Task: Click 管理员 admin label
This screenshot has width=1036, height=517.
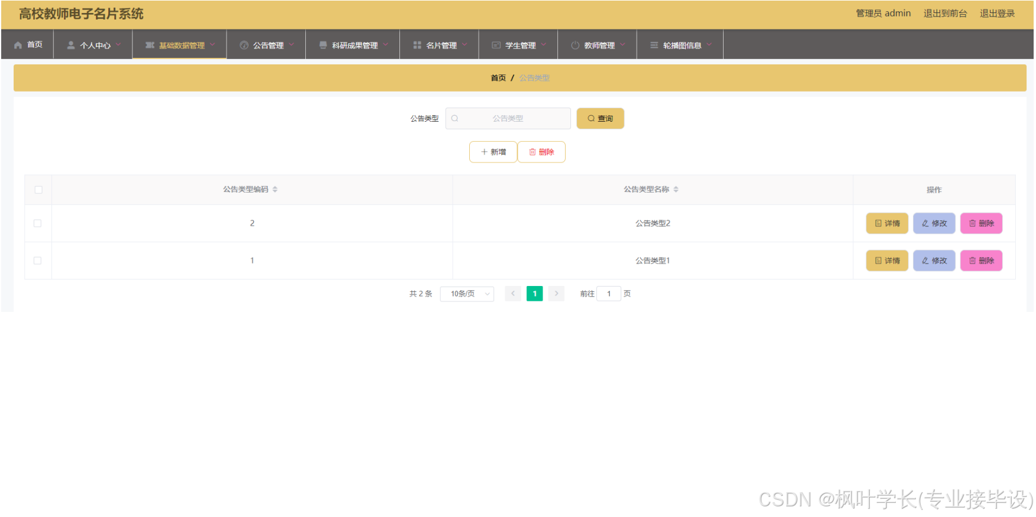Action: click(x=883, y=13)
